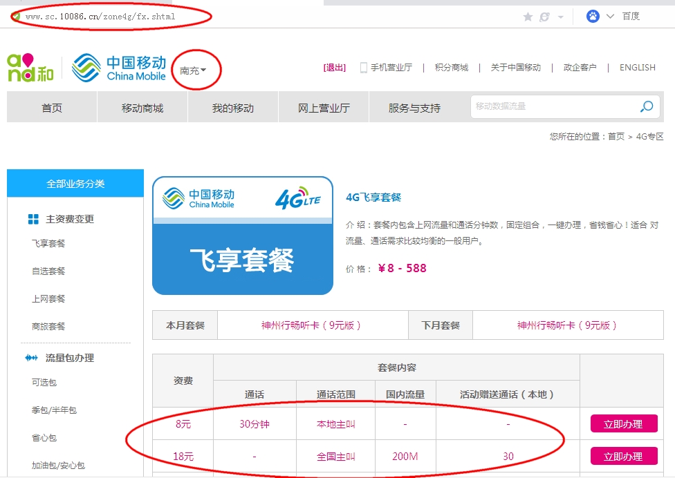Open the dropdown arrow beside the refresh icon
The width and height of the screenshot is (675, 478).
[560, 17]
